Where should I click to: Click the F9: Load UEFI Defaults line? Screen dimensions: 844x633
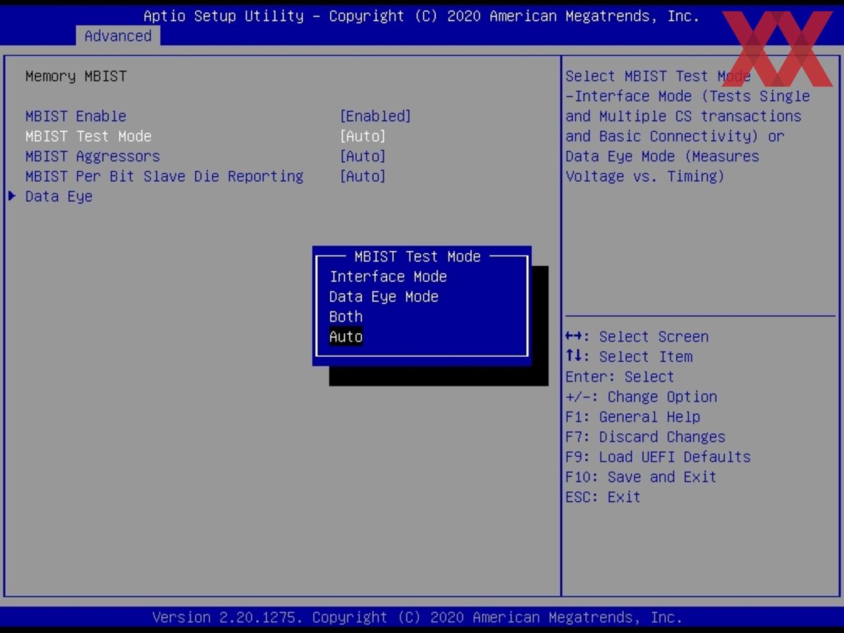[x=658, y=457]
